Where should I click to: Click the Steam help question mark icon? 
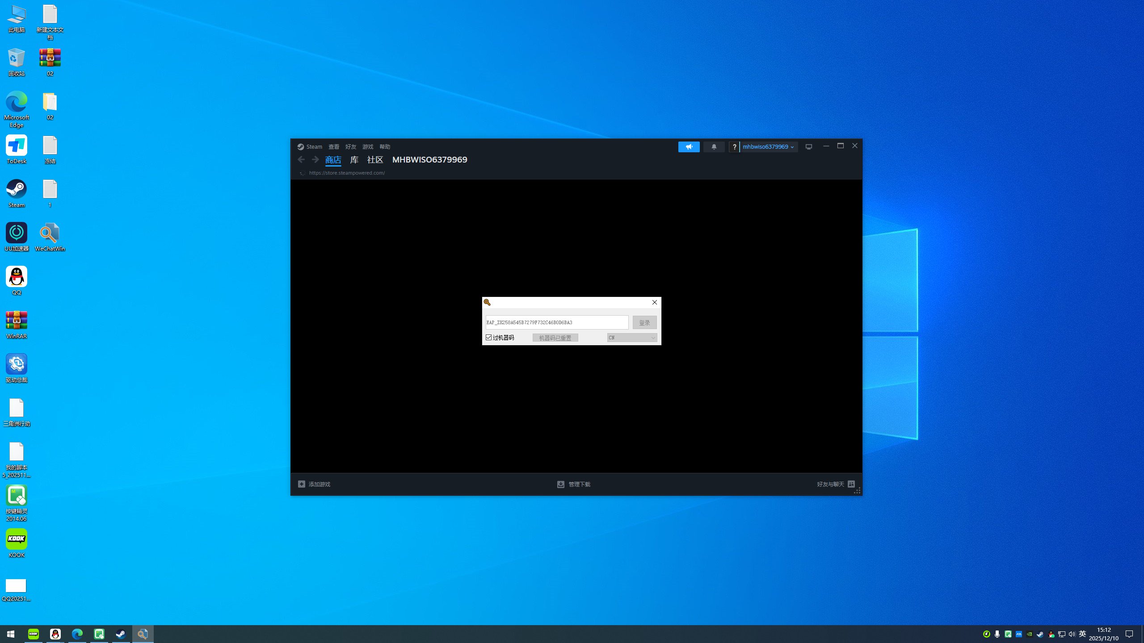point(734,147)
